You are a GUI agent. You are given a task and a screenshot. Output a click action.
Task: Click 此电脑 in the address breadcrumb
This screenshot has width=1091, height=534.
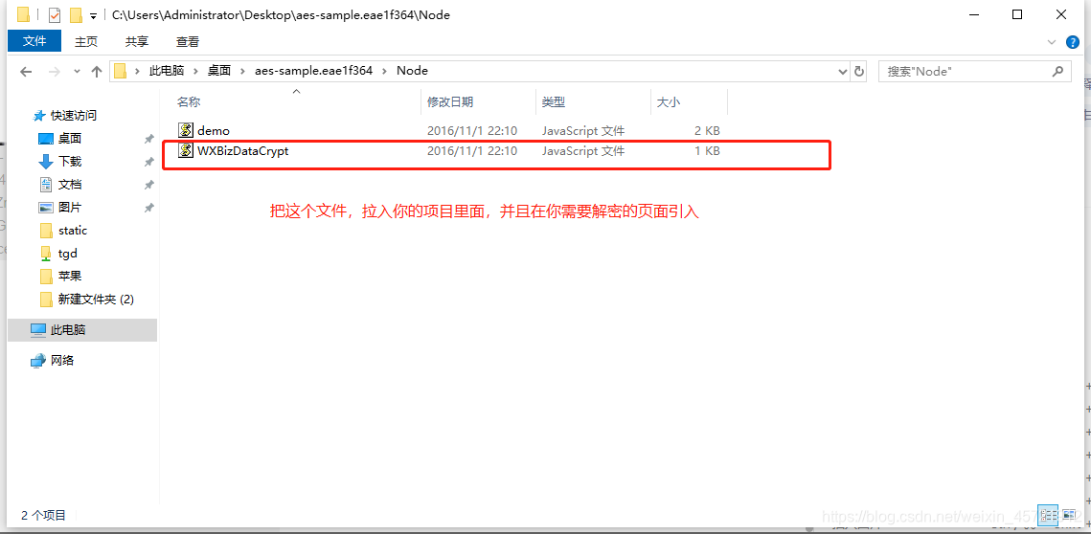click(x=167, y=71)
